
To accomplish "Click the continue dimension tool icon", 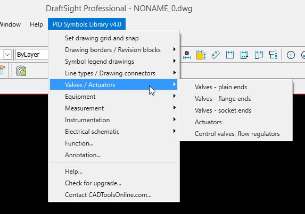I will (259, 55).
